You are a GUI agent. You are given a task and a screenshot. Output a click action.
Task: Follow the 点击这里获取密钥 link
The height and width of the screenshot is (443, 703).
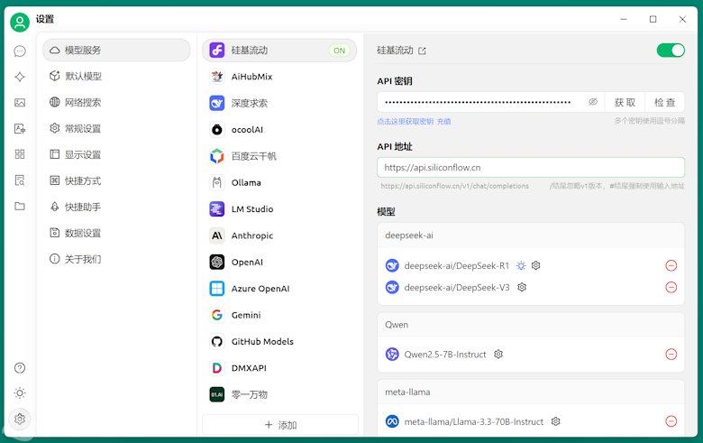coord(406,122)
